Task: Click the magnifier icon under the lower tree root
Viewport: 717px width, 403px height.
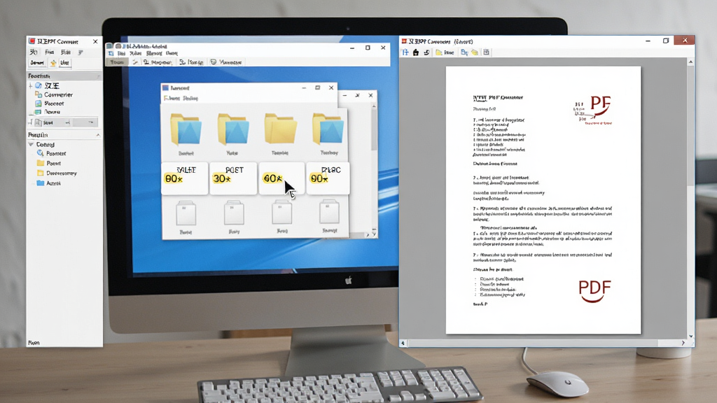Action: pyautogui.click(x=40, y=153)
